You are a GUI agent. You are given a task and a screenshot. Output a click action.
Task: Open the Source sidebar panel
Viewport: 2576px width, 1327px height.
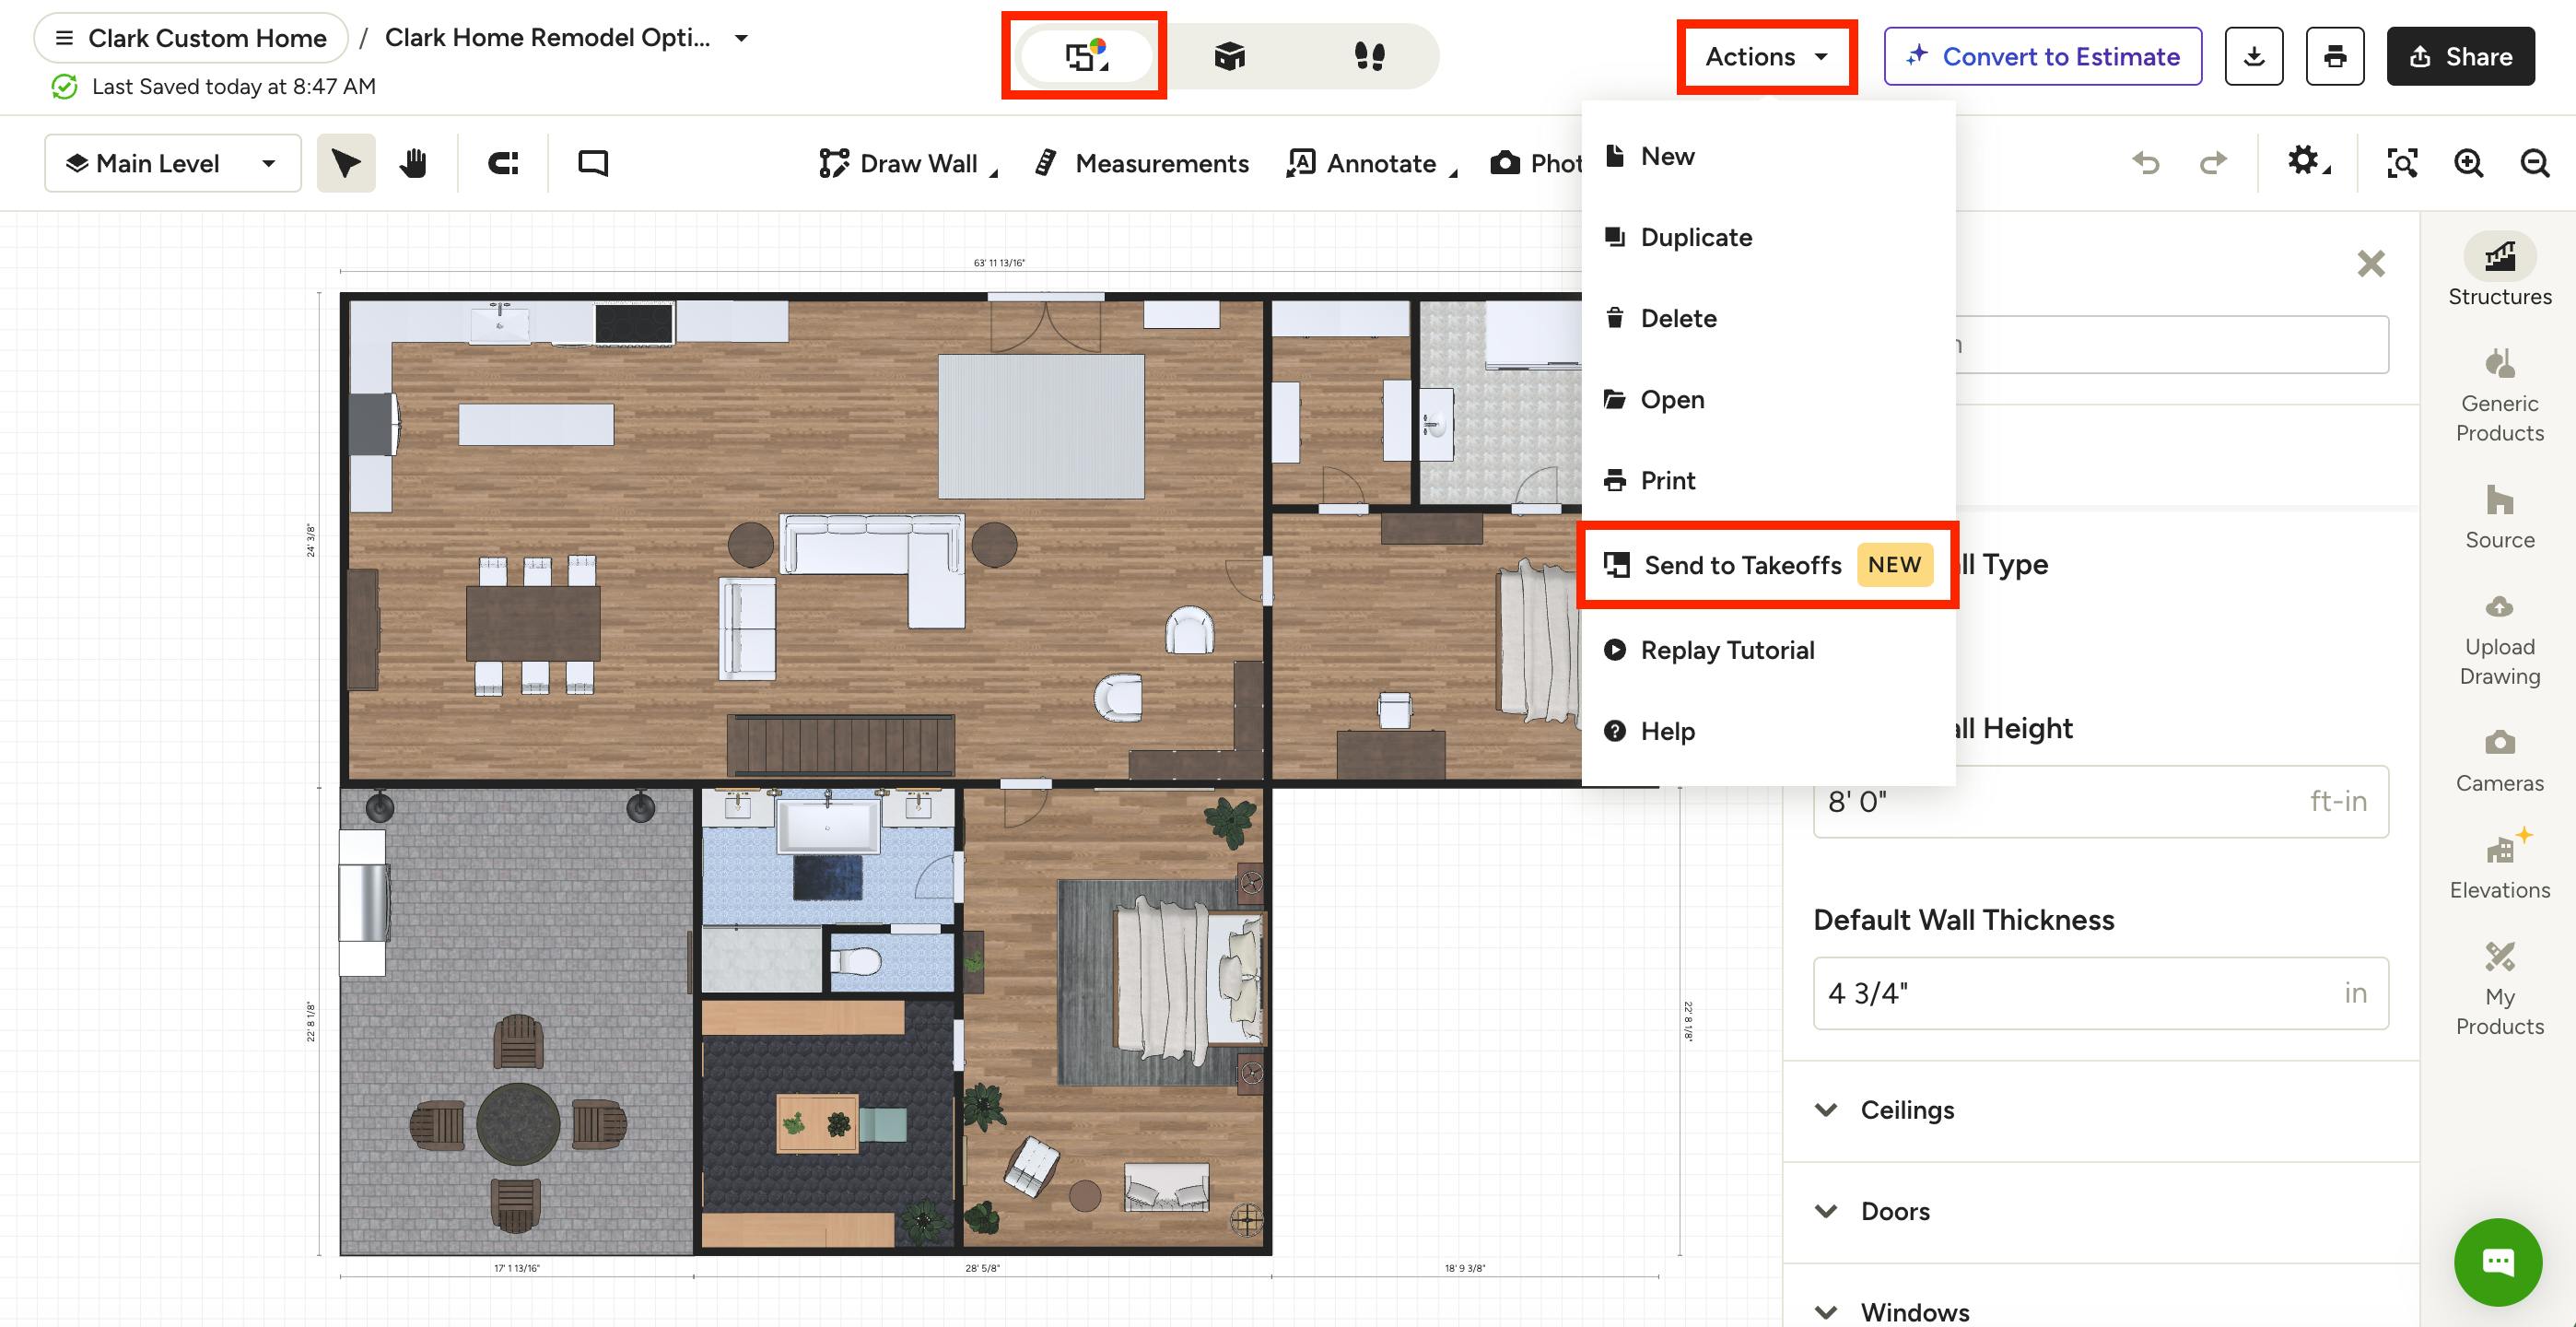point(2499,518)
